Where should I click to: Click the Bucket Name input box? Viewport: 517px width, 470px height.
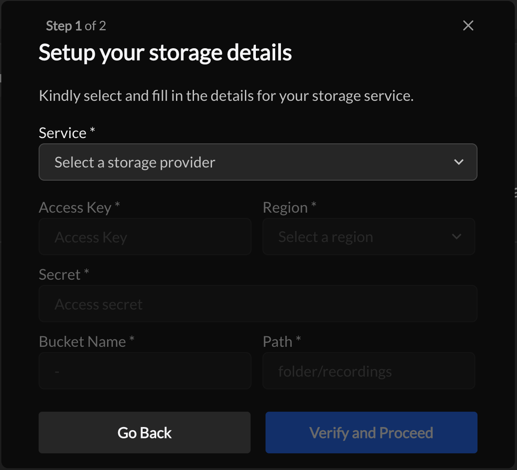[145, 370]
